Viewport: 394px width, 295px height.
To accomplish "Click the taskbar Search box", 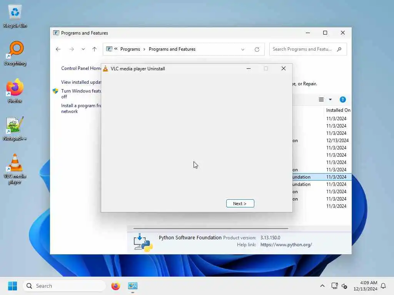I will click(65, 286).
